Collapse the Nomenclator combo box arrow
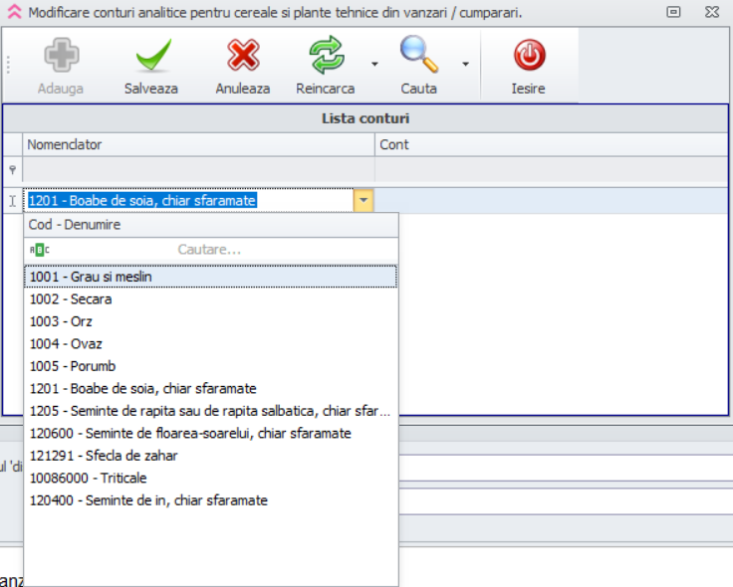This screenshot has width=733, height=587. pyautogui.click(x=365, y=201)
